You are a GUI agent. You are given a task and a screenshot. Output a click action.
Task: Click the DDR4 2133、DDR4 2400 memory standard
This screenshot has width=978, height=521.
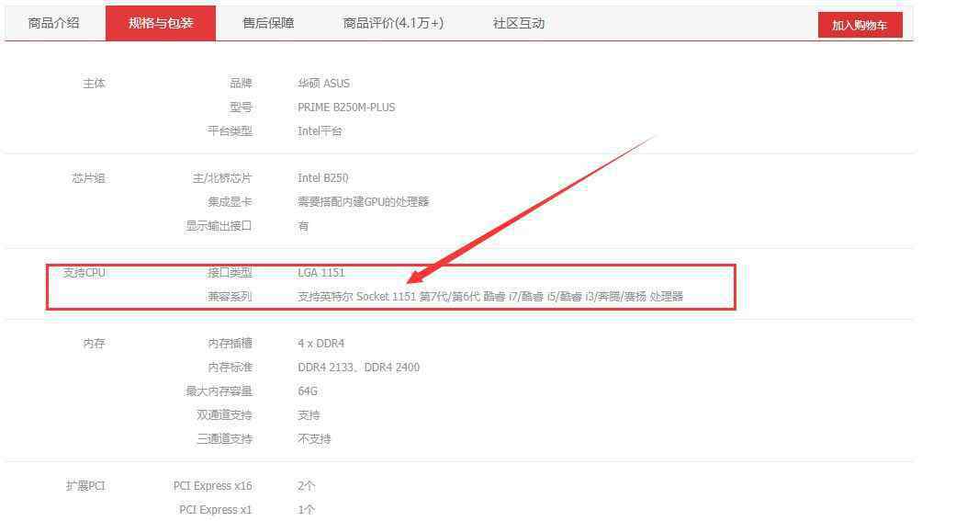(359, 368)
